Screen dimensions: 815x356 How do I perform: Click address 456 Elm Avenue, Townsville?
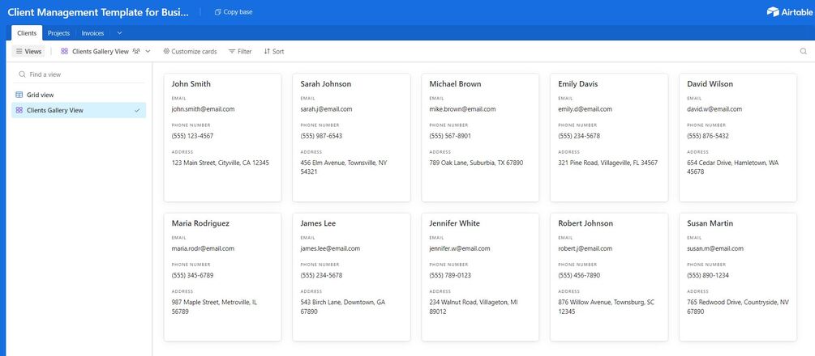[x=344, y=167]
